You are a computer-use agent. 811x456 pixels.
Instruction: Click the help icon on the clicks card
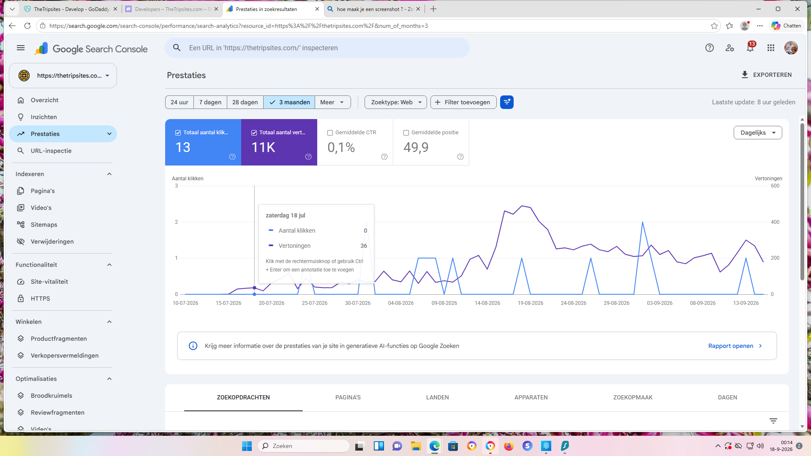(232, 157)
